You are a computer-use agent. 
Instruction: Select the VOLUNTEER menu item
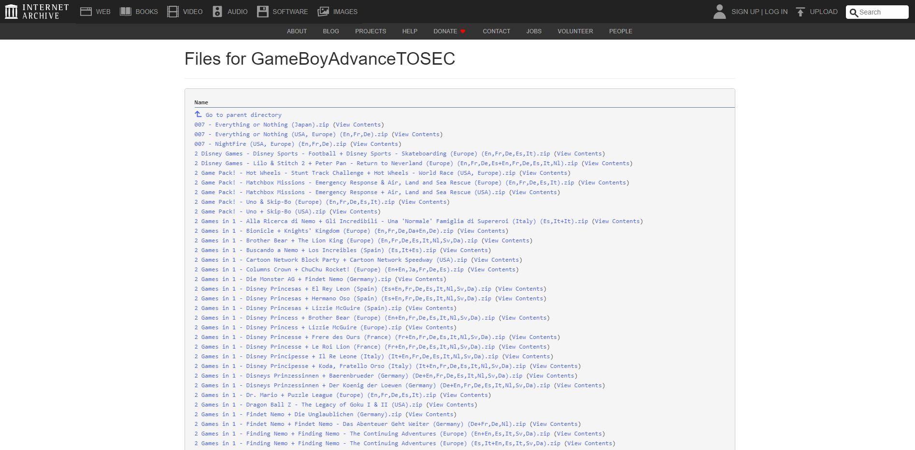pyautogui.click(x=575, y=31)
